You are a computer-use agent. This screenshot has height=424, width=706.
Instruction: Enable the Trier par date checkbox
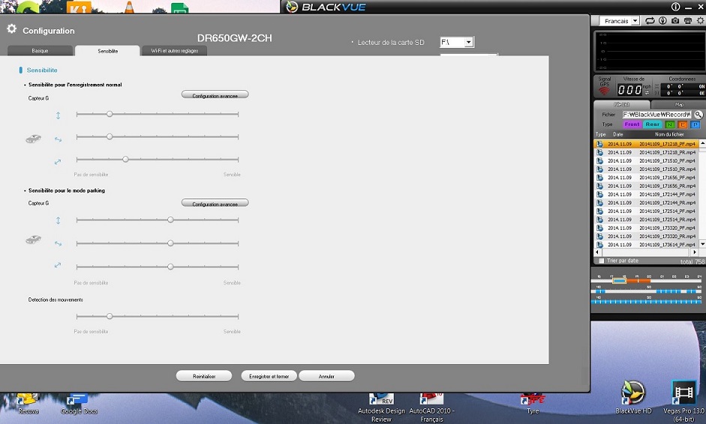(601, 261)
